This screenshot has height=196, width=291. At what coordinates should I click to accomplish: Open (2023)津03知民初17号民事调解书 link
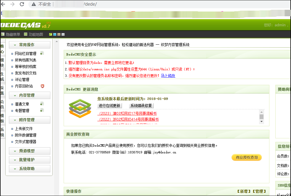coord(127,114)
